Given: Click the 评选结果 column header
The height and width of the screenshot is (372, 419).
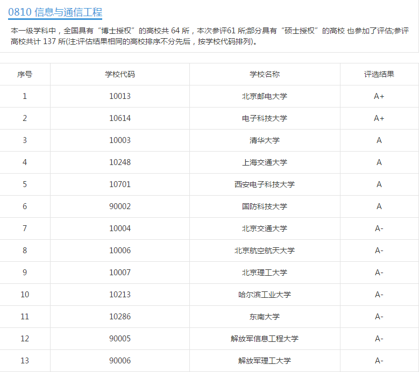Looking at the screenshot, I should (379, 74).
